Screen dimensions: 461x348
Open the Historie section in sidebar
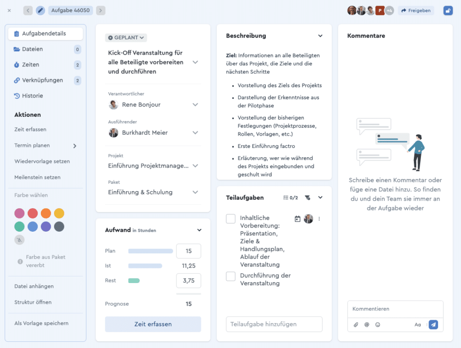(32, 96)
